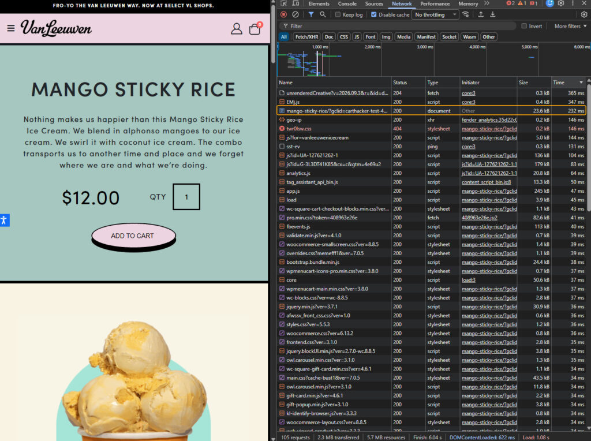The height and width of the screenshot is (441, 591).
Task: Filter requests by CSS
Action: click(x=344, y=37)
